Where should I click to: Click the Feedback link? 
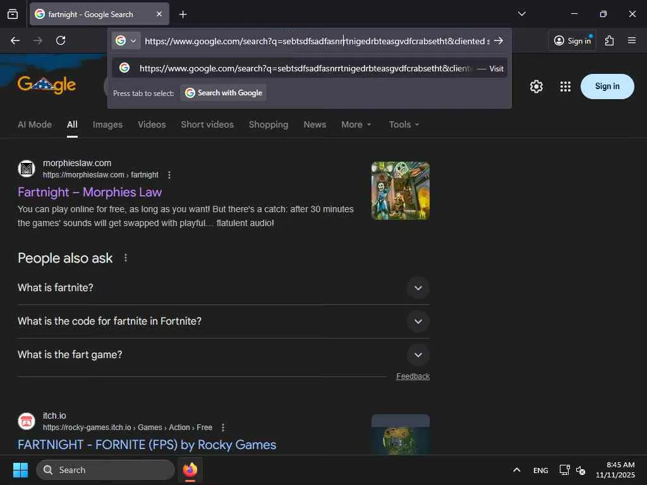pos(413,376)
